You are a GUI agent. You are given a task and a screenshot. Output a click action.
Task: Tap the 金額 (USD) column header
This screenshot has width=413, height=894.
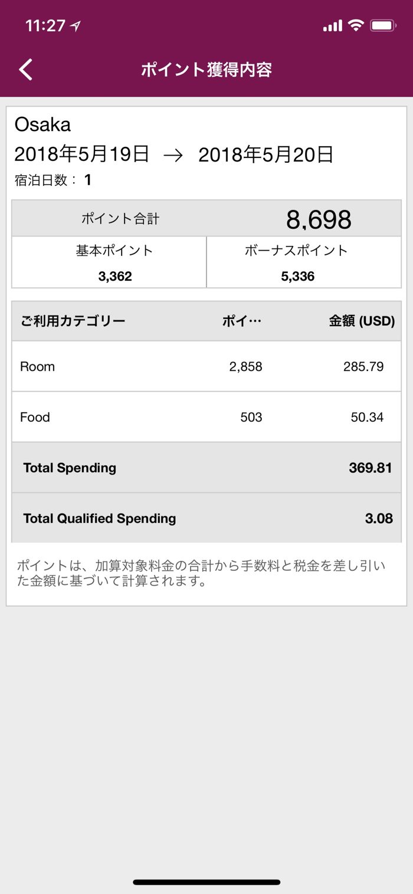pyautogui.click(x=362, y=321)
